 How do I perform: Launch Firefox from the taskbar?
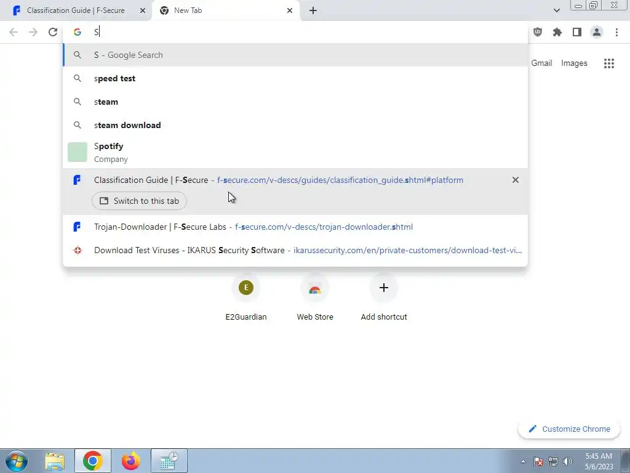tap(130, 461)
